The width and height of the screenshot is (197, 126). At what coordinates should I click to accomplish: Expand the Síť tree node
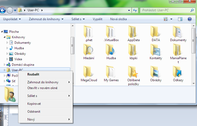[x=4, y=81]
